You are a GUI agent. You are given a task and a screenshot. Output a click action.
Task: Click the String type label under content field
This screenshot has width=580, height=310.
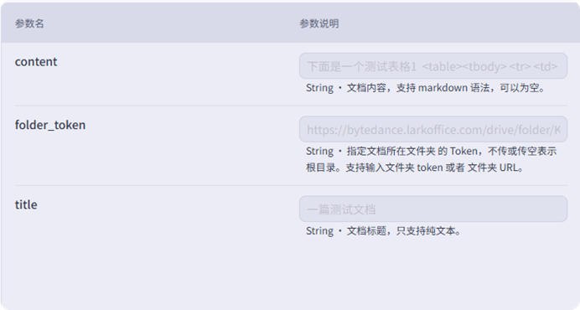tap(319, 88)
